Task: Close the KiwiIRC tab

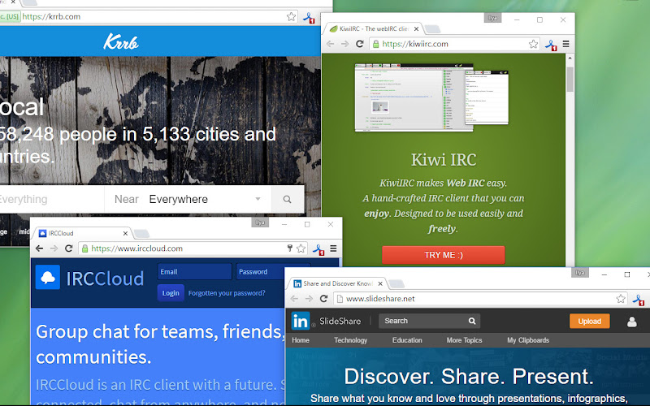Action: pyautogui.click(x=416, y=28)
